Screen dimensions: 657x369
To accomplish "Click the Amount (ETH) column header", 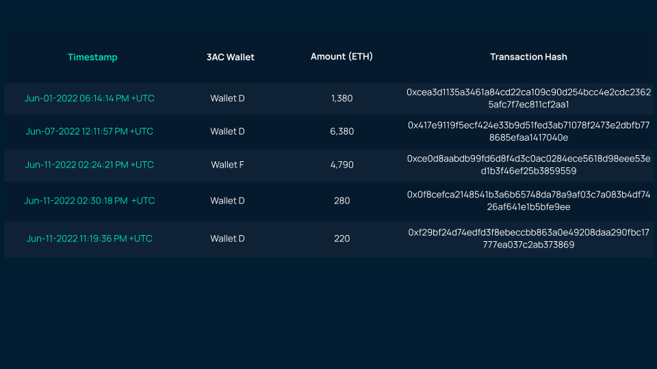I will (342, 57).
